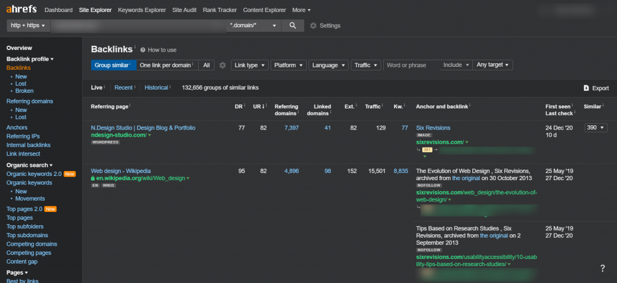
Task: Open N.Design Studio referring page link
Action: (x=143, y=128)
